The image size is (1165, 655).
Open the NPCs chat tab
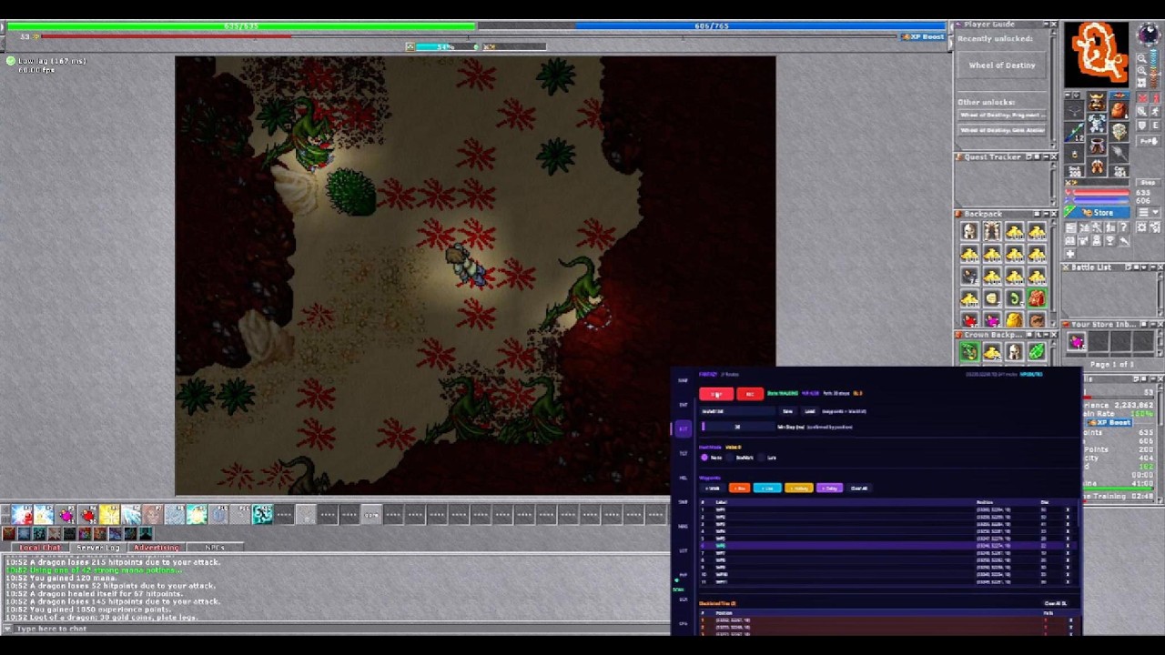point(215,548)
